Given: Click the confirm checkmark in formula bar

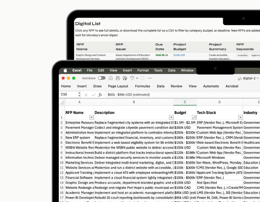Looking at the screenshot, I should [94, 95].
